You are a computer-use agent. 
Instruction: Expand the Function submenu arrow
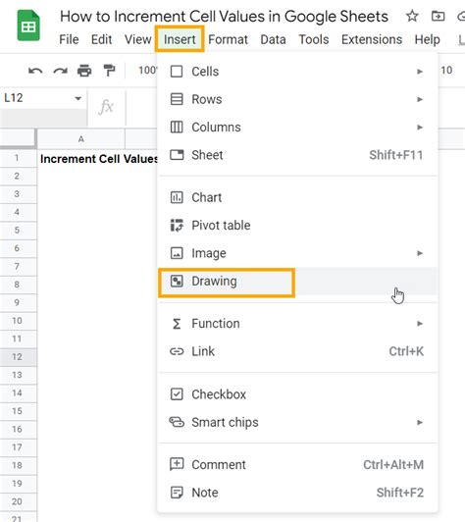[420, 324]
